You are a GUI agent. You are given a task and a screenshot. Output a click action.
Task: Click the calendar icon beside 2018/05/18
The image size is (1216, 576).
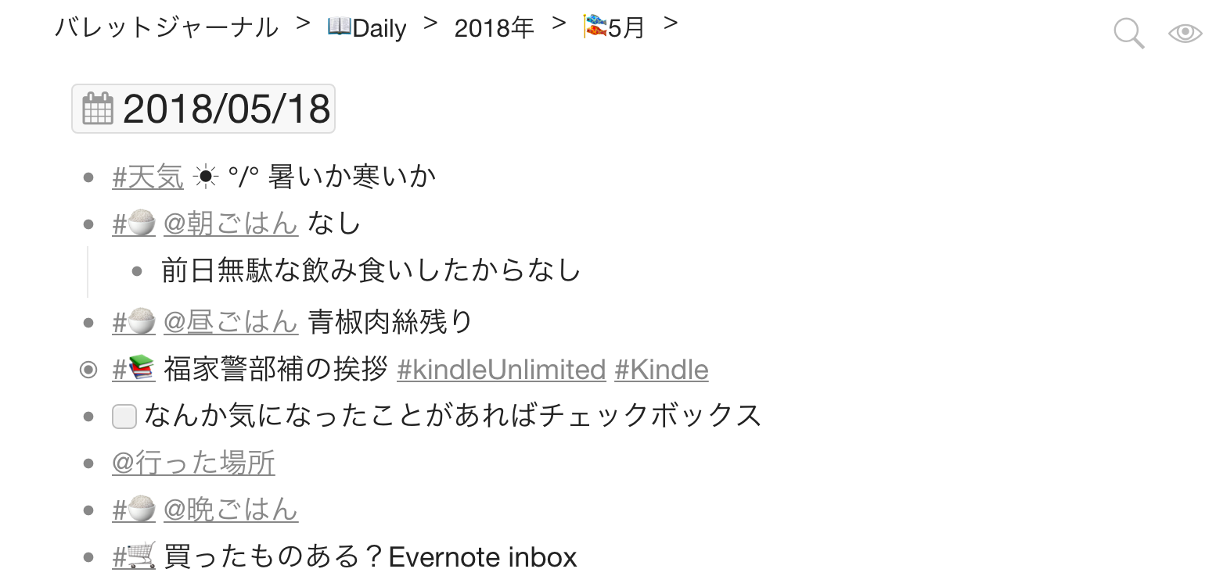[98, 109]
